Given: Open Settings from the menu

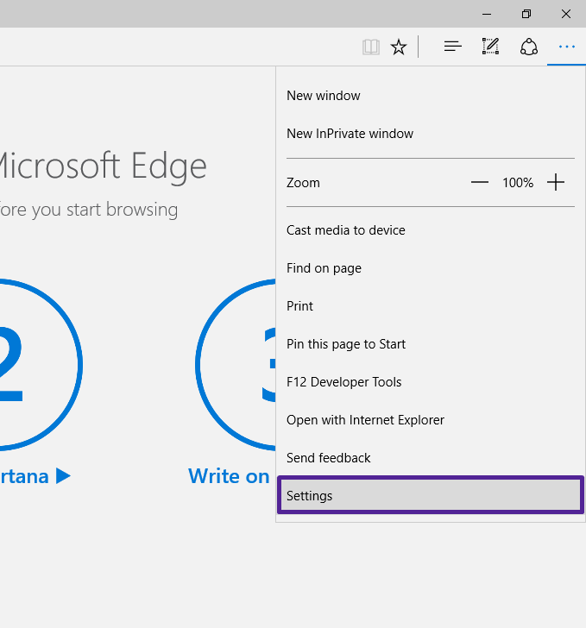Looking at the screenshot, I should click(x=431, y=495).
